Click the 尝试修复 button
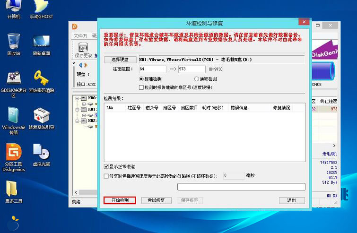Screen dimensions: 357x233 click(156, 200)
